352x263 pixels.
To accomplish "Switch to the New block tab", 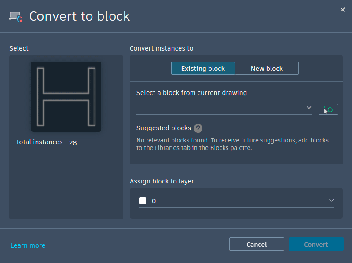I will [x=267, y=68].
